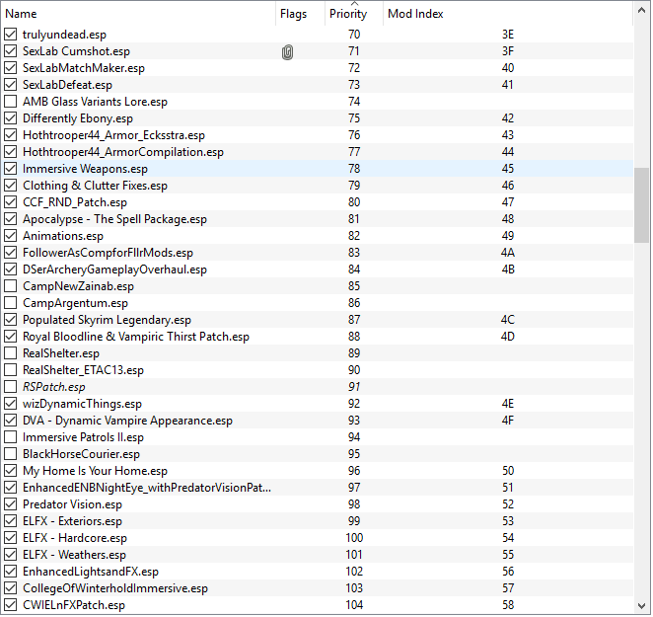This screenshot has width=653, height=617.
Task: Select EnhancedENBNightEye_withPredatorVisionPat... plugin
Action: coord(147,488)
